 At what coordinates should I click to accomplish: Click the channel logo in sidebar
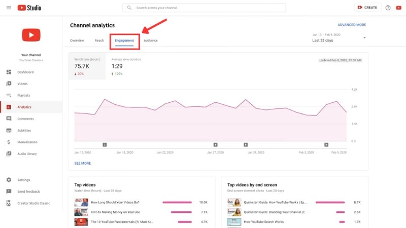pos(31,35)
